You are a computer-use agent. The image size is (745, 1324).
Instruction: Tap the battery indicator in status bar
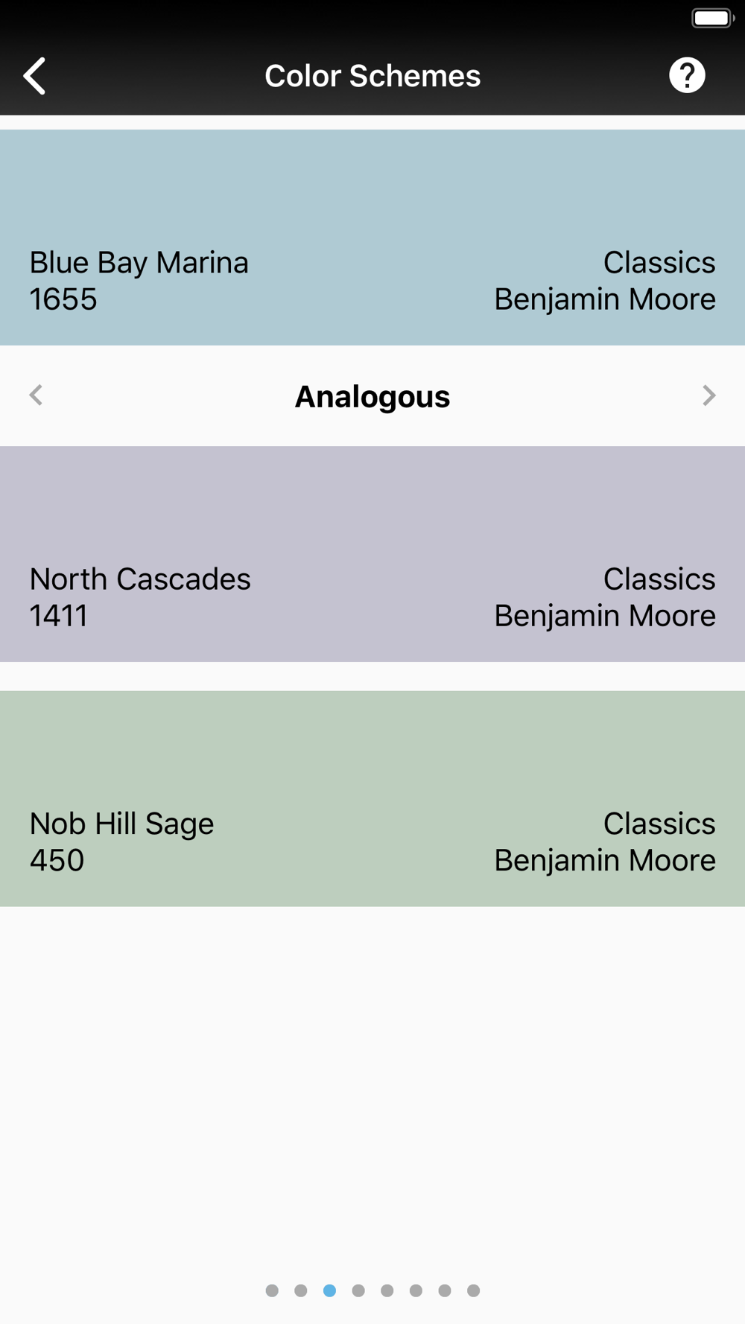pyautogui.click(x=713, y=18)
